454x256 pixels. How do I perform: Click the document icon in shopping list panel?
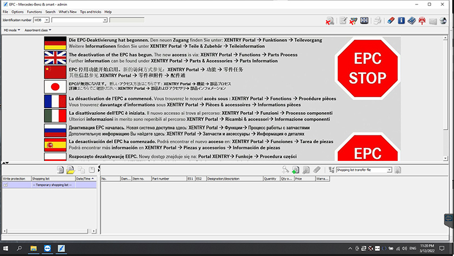(60, 170)
